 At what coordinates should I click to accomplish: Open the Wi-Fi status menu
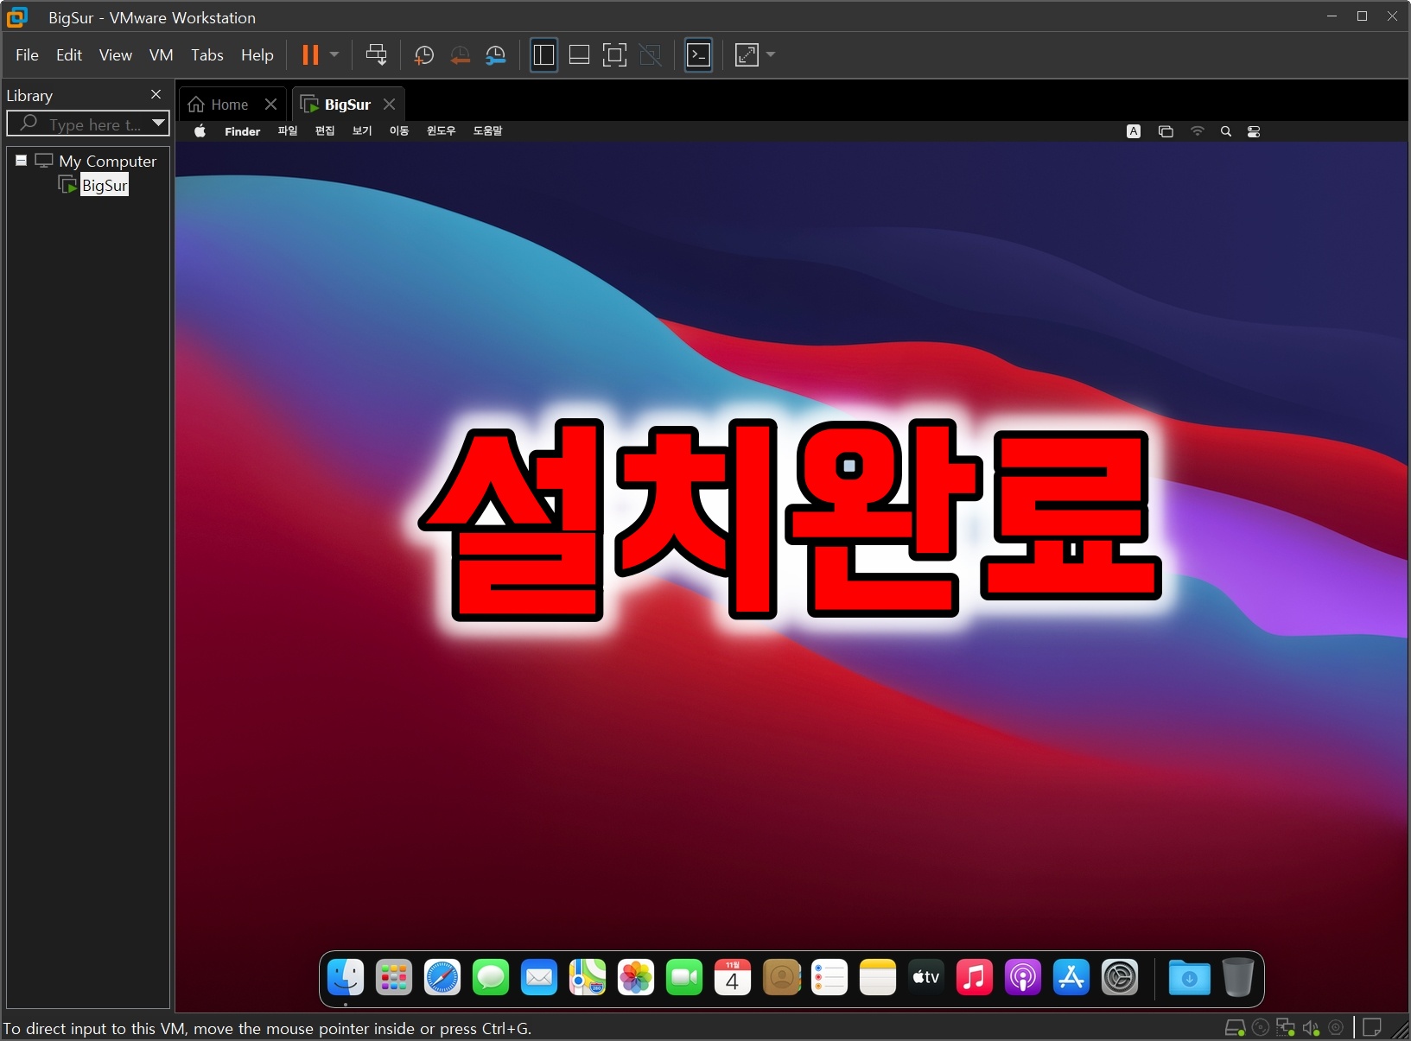click(x=1197, y=131)
